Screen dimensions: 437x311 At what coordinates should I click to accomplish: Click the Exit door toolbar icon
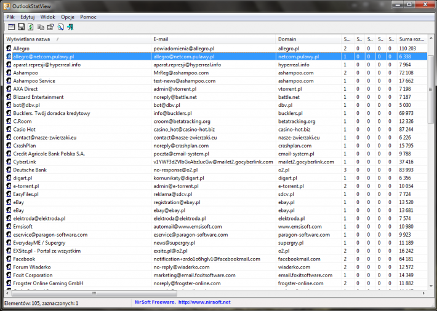(x=70, y=27)
